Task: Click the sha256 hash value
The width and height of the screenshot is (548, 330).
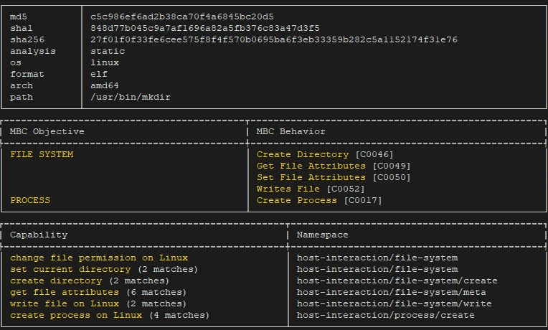Action: tap(274, 39)
